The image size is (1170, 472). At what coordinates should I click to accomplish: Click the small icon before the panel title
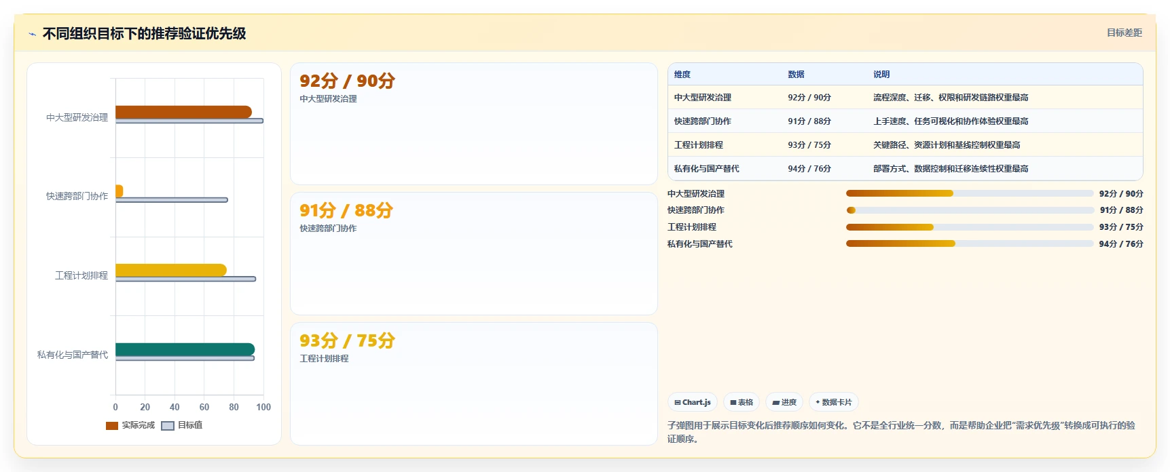click(x=32, y=34)
